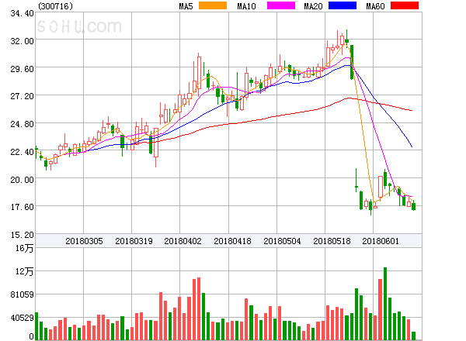The width and height of the screenshot is (466, 341).
Task: Select the stock code (300716) label
Action: [x=55, y=6]
